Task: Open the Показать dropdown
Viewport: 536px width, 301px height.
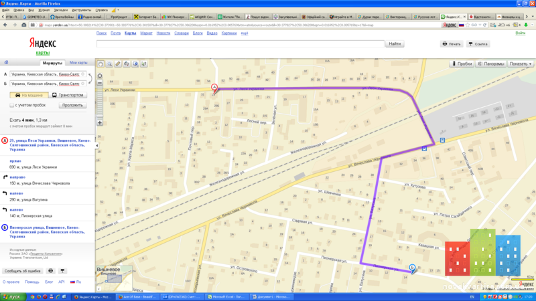Action: click(521, 64)
